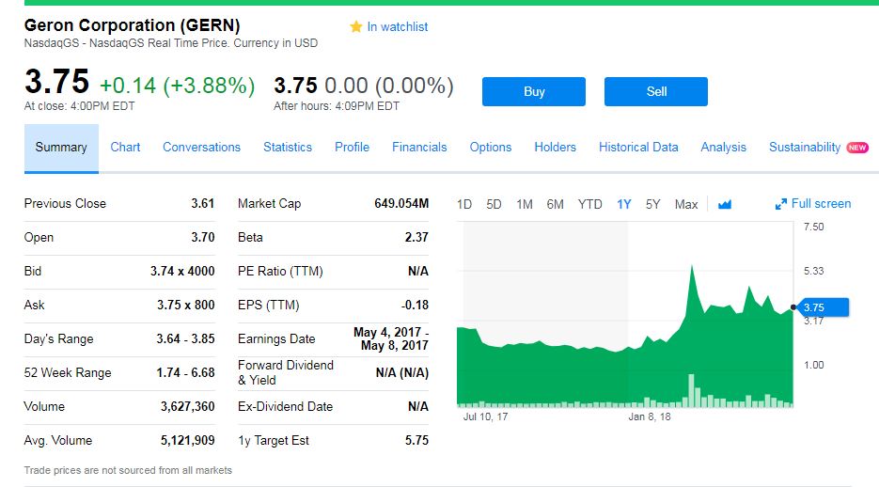Image resolution: width=879 pixels, height=487 pixels.
Task: Click the blue Buy button
Action: pyautogui.click(x=534, y=91)
